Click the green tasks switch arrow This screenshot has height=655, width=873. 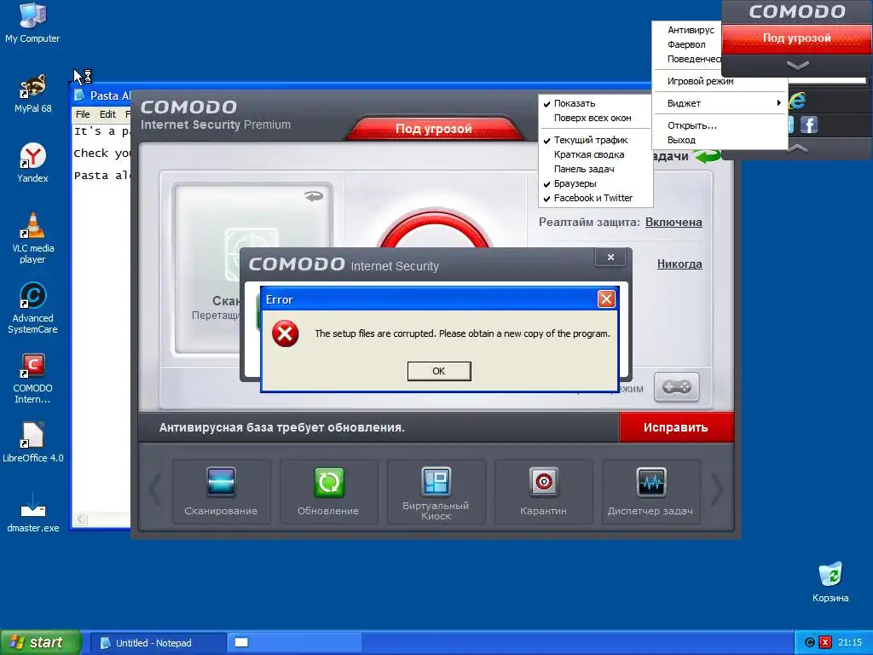tap(707, 157)
